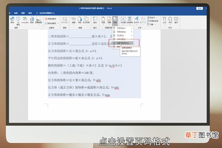
Task: Open the Symbol (符号) menu
Action: pyautogui.click(x=170, y=21)
